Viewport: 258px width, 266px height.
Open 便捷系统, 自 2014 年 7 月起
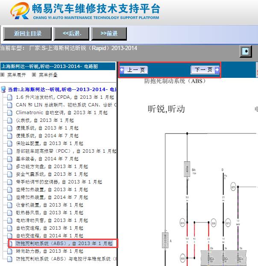[x=47, y=136]
